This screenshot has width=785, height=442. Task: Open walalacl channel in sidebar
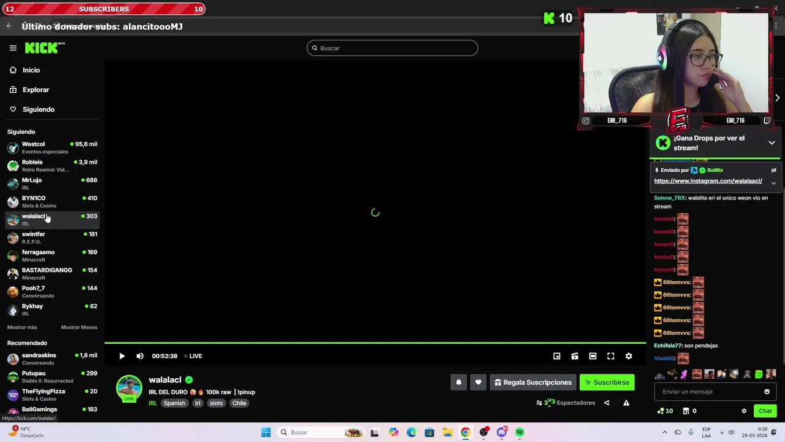52,219
